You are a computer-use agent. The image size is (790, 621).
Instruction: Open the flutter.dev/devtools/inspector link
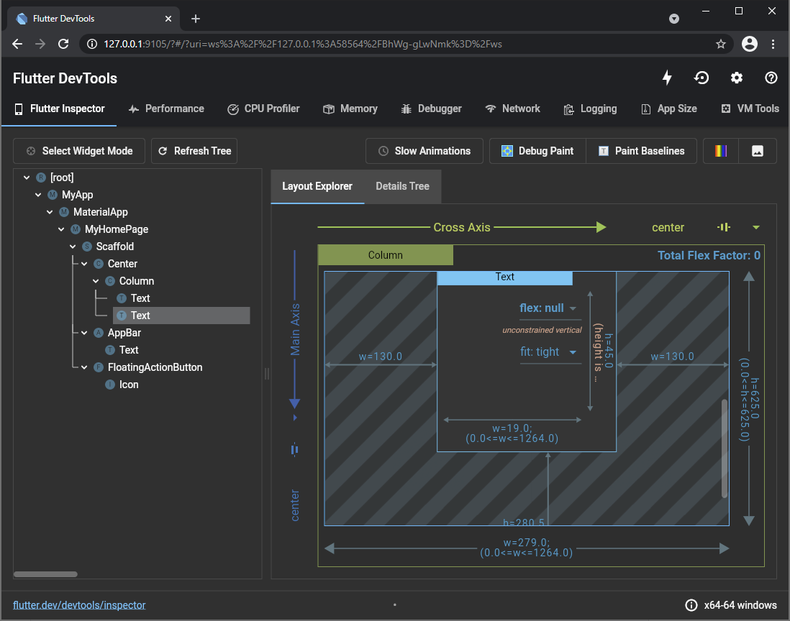coord(79,605)
